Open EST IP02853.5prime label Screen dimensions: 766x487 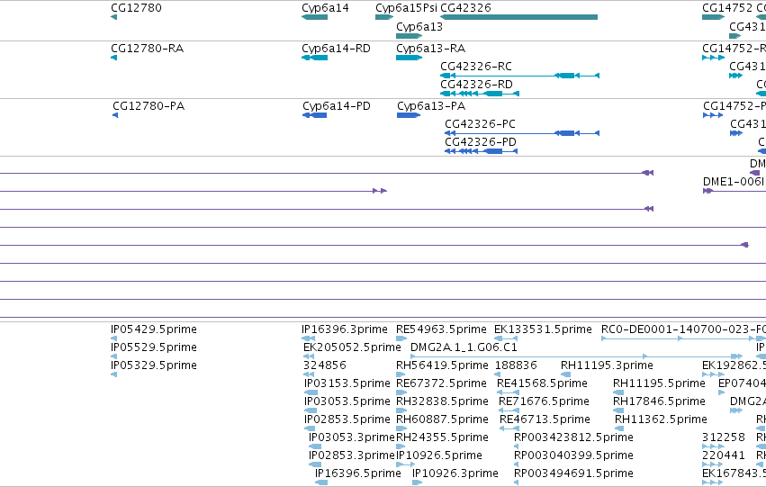(347, 419)
